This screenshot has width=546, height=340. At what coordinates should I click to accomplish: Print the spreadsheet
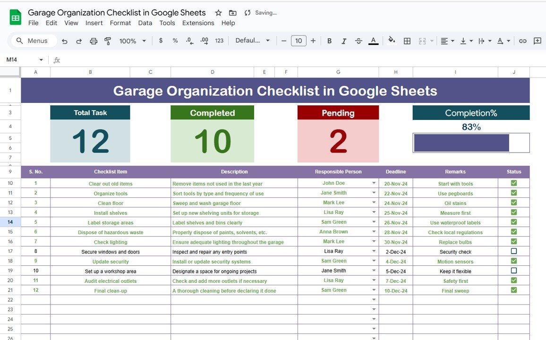point(94,41)
